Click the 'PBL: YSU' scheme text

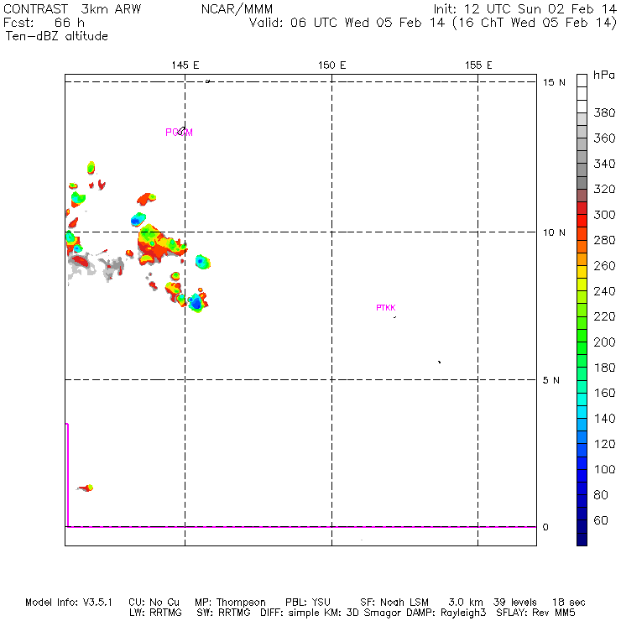[308, 603]
